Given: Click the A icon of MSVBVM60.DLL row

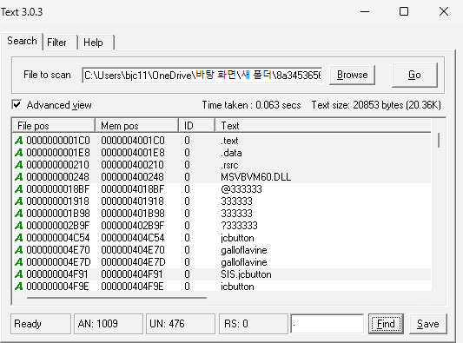Looking at the screenshot, I should pyautogui.click(x=19, y=177).
